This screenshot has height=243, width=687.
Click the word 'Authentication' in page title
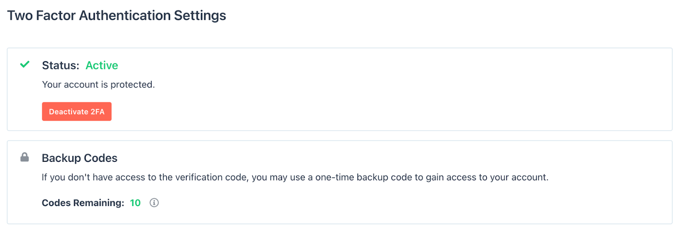(125, 15)
